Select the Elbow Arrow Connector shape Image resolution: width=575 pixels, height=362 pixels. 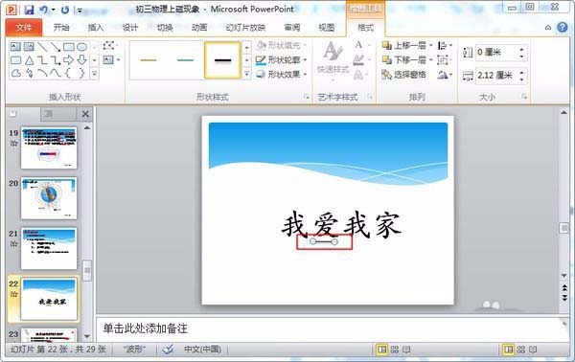56,59
